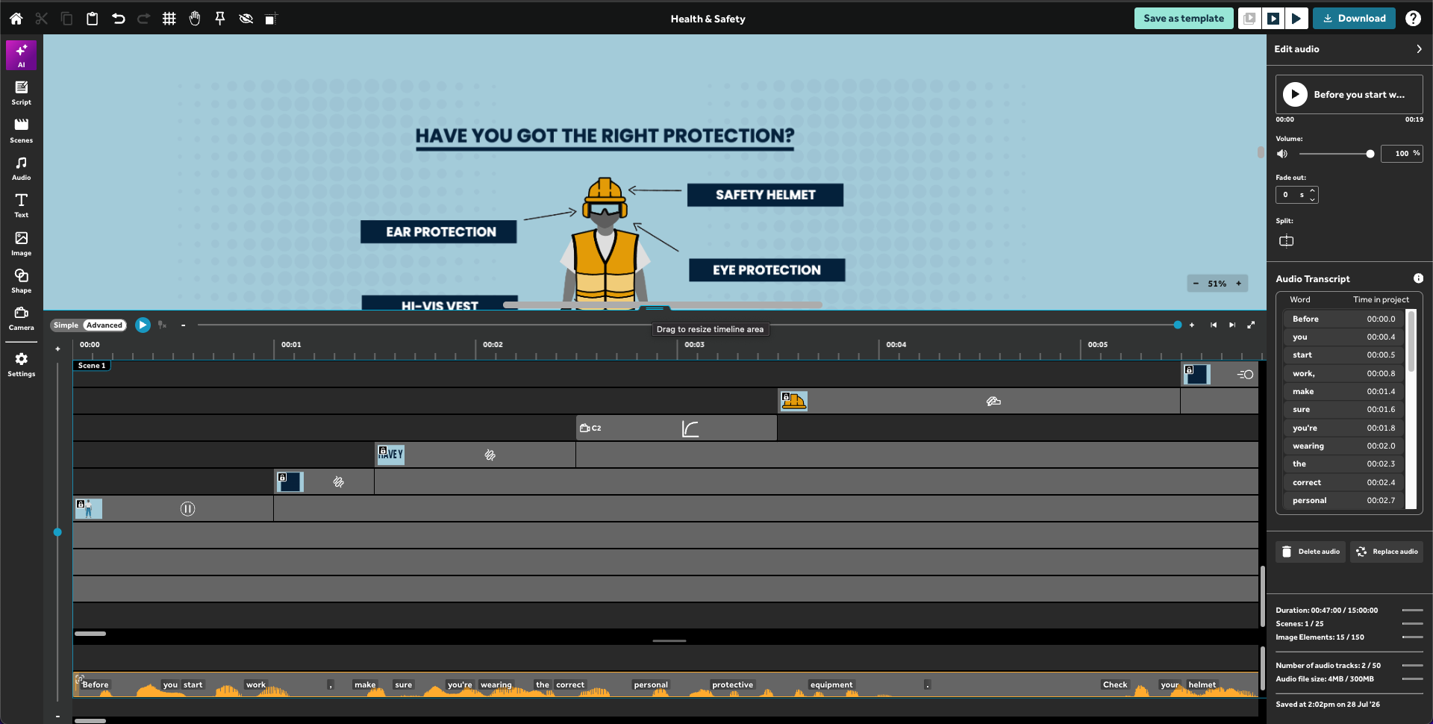Open the Audio tab in sidebar
1433x724 pixels.
[21, 168]
